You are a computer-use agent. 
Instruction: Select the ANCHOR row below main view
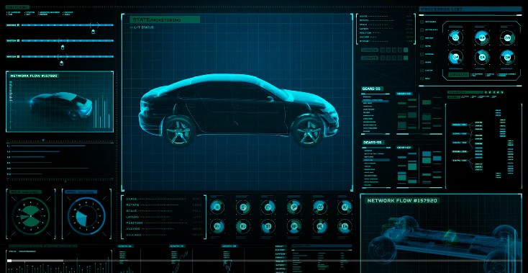164,229
